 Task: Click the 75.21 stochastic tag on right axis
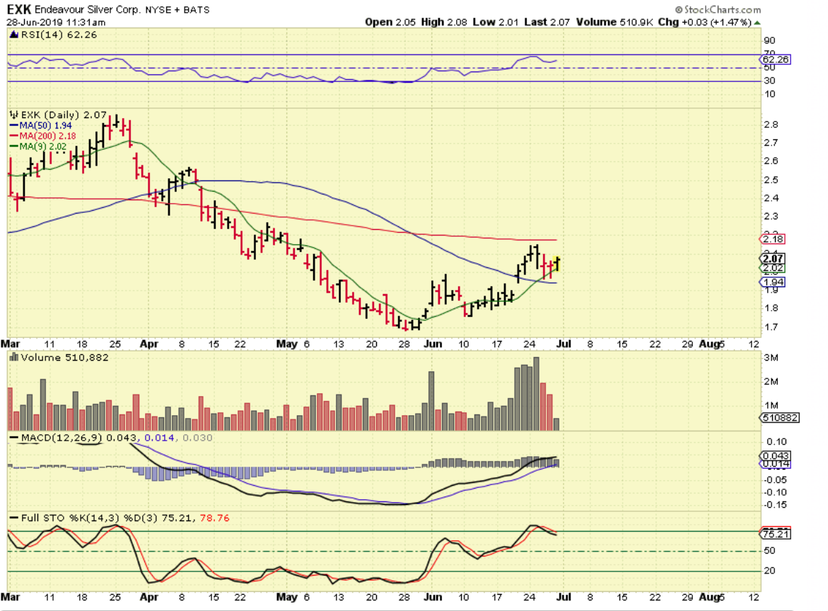775,535
